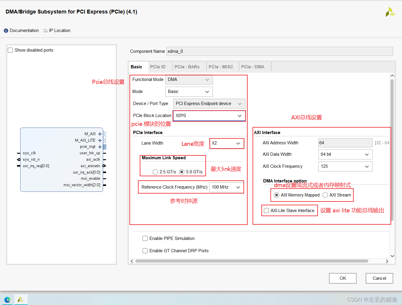Click the Component Name field xdma_0
The width and height of the screenshot is (402, 305).
click(280, 51)
